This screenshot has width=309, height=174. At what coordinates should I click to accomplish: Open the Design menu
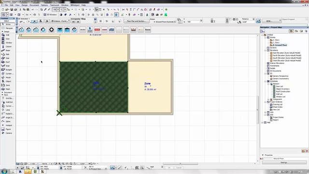coord(25,5)
